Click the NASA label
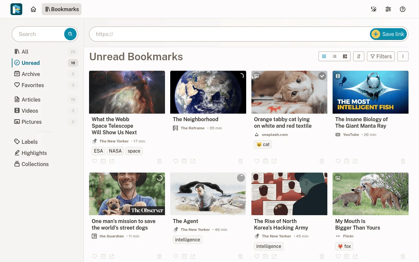 click(115, 151)
